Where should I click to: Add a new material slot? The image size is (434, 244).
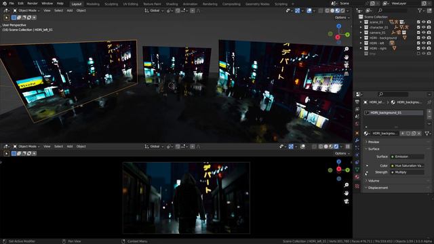tap(429, 111)
